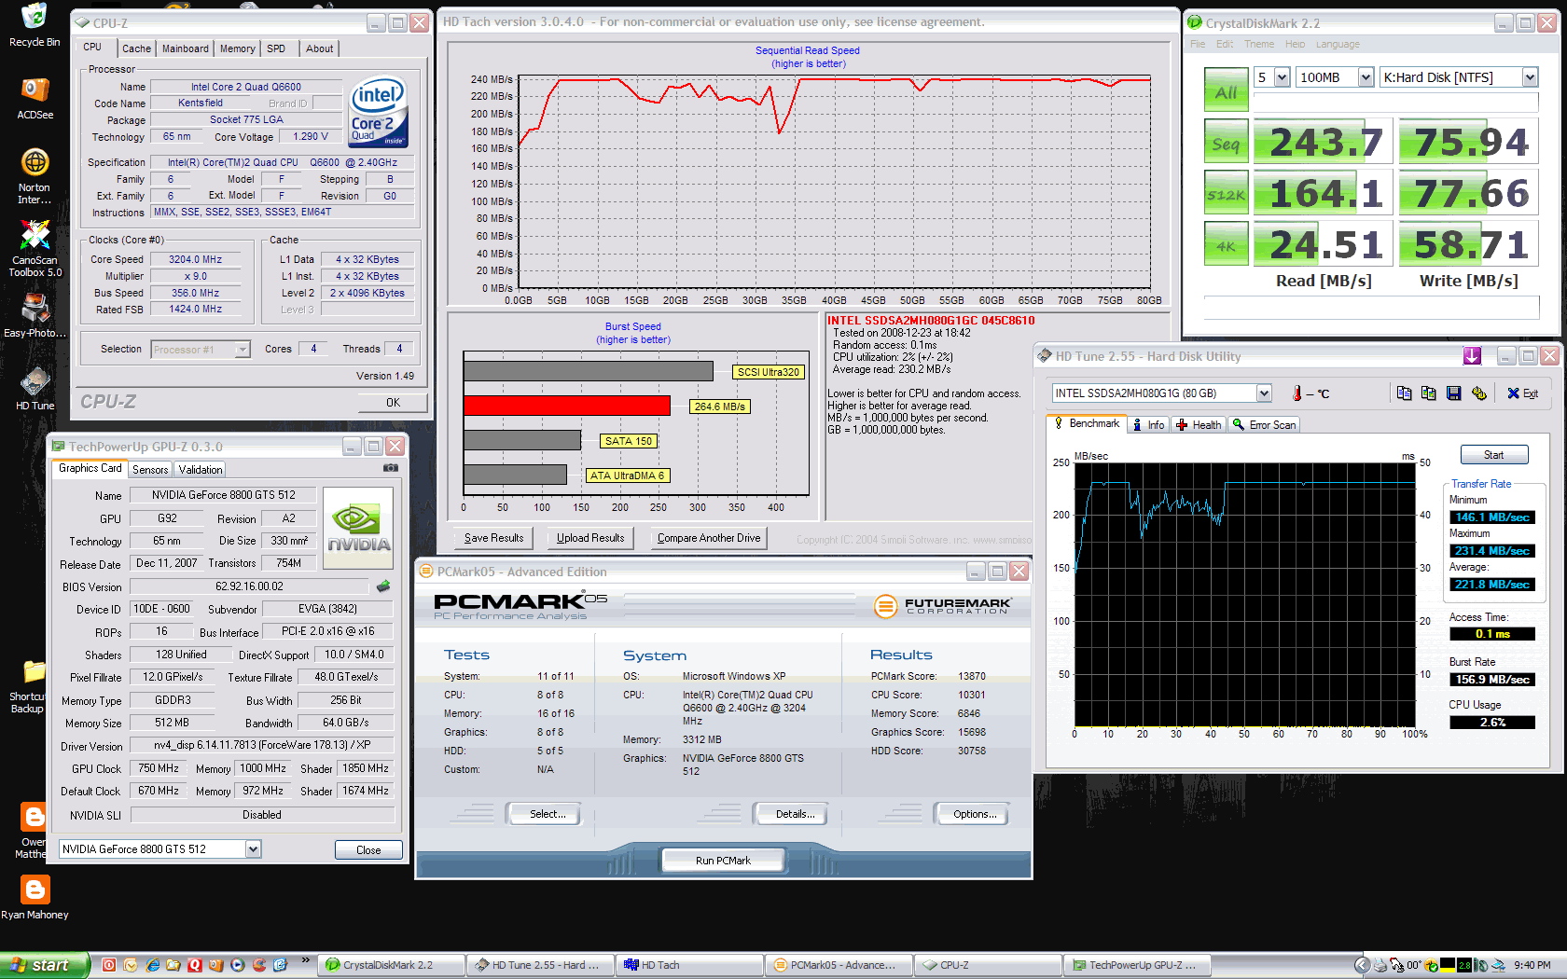Open the HD Tune options wrench icon
Screen dimensions: 1567x979
pos(1478,393)
